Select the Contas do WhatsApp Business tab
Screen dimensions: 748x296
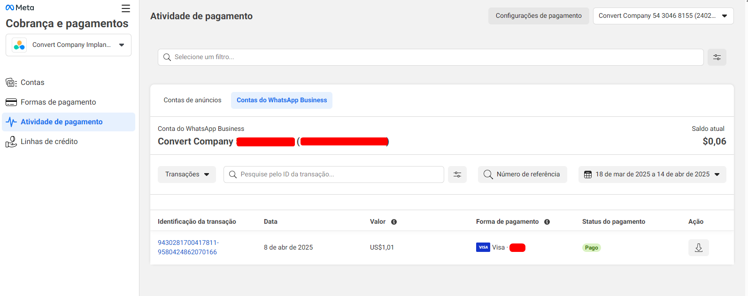[282, 100]
